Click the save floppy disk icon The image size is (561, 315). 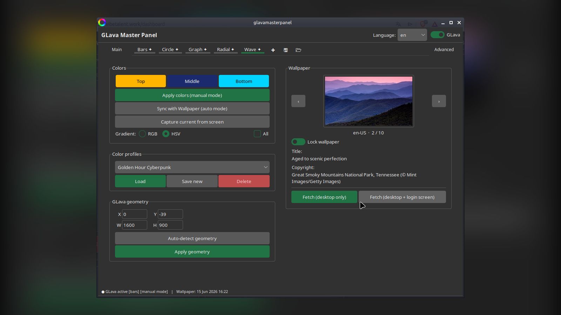pos(285,50)
